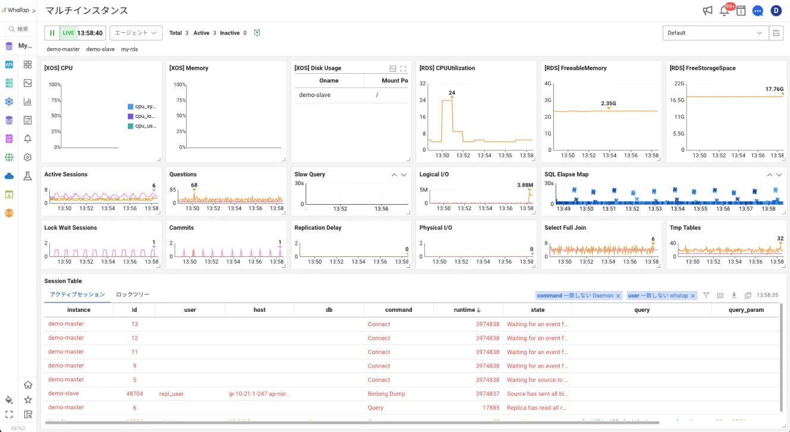Collapse SQL Elapse Map with up chevron

(x=770, y=175)
